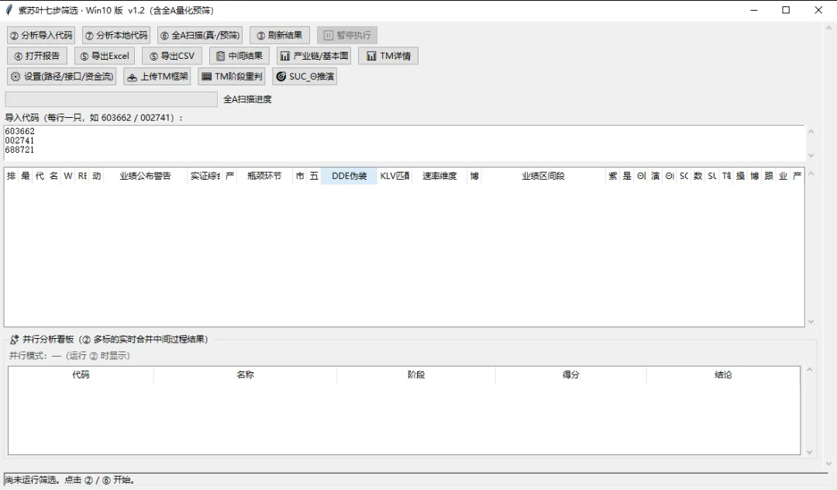Click the 排 column header

pos(11,176)
